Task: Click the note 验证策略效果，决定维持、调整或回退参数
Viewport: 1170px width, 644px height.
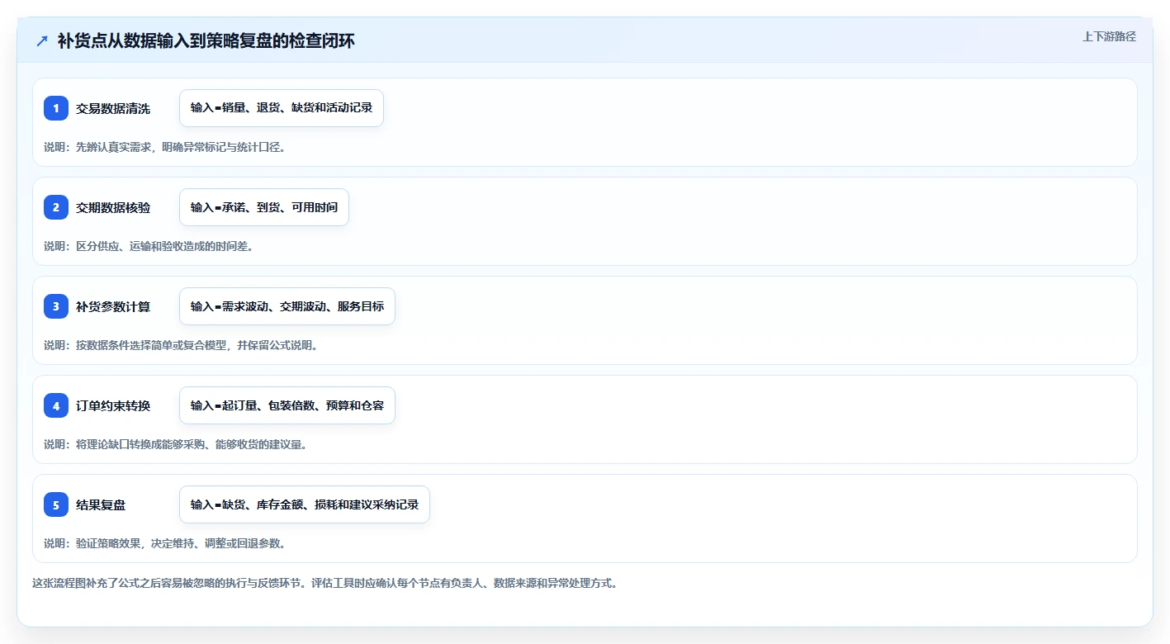Action: (165, 543)
